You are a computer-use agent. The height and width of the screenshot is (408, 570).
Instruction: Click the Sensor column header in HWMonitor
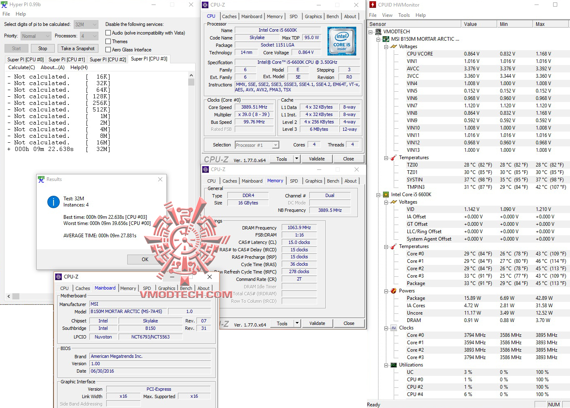coord(414,24)
